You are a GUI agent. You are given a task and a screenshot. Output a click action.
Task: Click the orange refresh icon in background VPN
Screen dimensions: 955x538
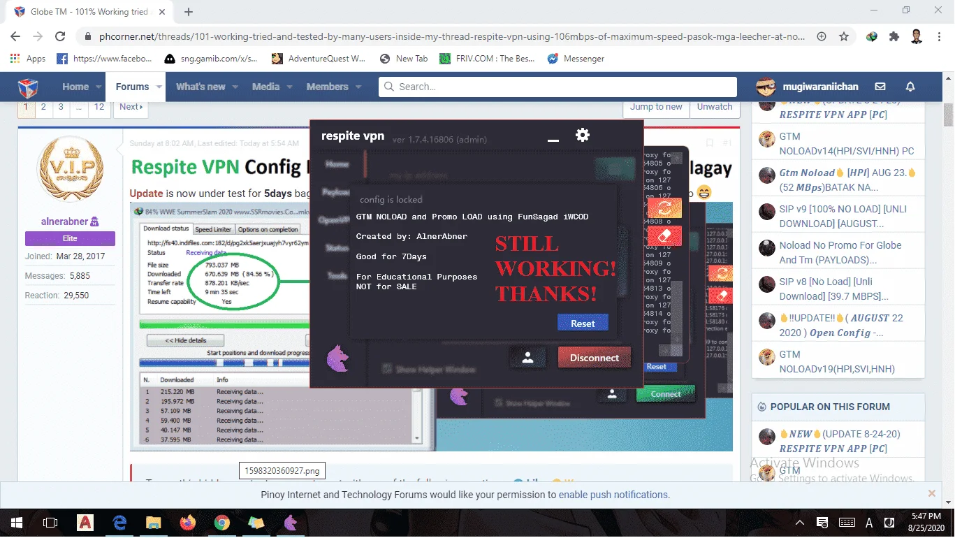tap(664, 208)
